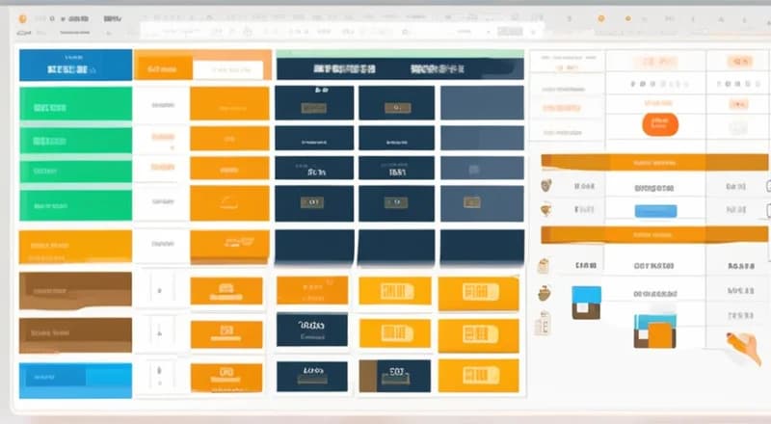
Task: Click the orange circle logo in the title bar
Action: click(x=24, y=18)
